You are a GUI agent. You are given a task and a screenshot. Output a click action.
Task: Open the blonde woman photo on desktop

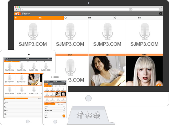[144, 71]
